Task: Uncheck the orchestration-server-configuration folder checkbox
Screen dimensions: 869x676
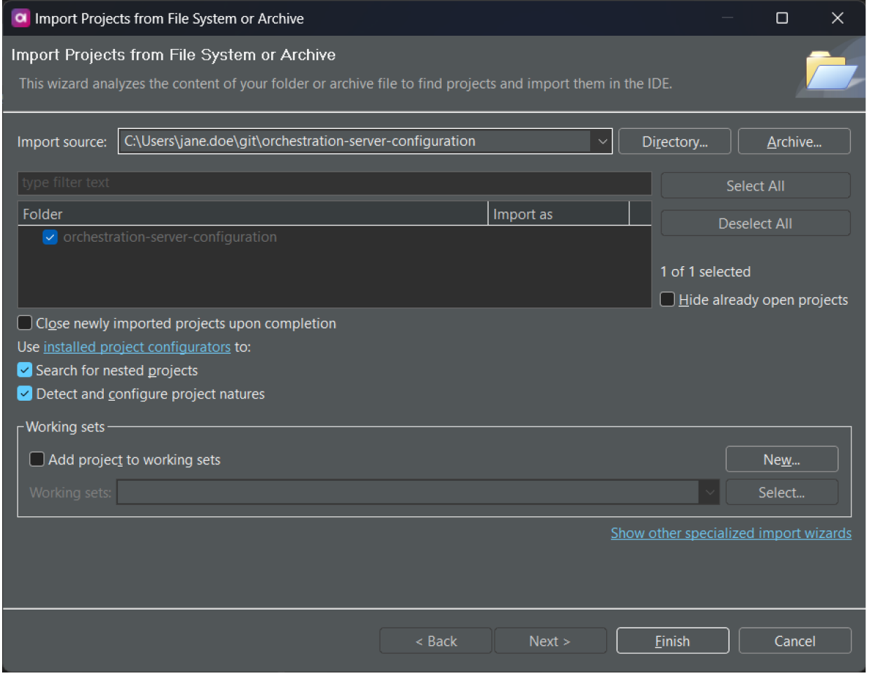Action: 50,237
